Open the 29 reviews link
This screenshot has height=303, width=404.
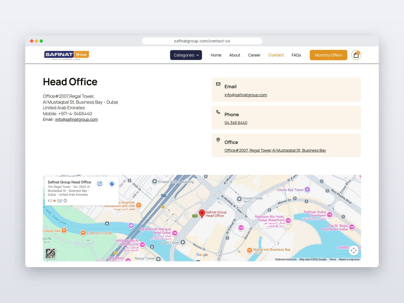click(60, 200)
